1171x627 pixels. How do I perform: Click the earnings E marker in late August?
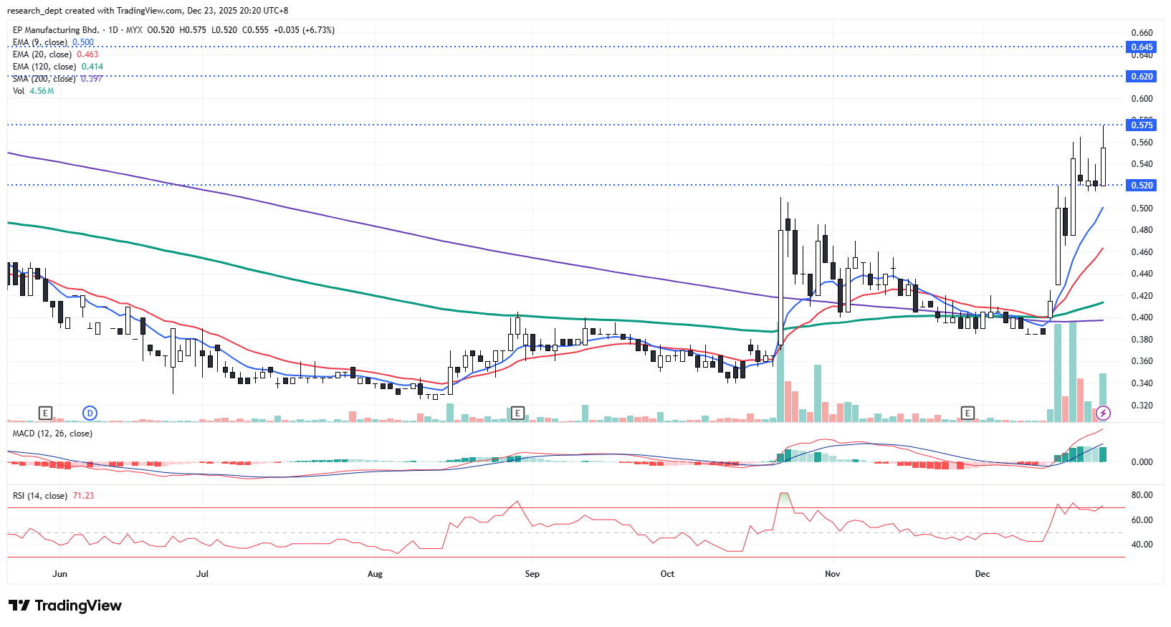[x=517, y=413]
